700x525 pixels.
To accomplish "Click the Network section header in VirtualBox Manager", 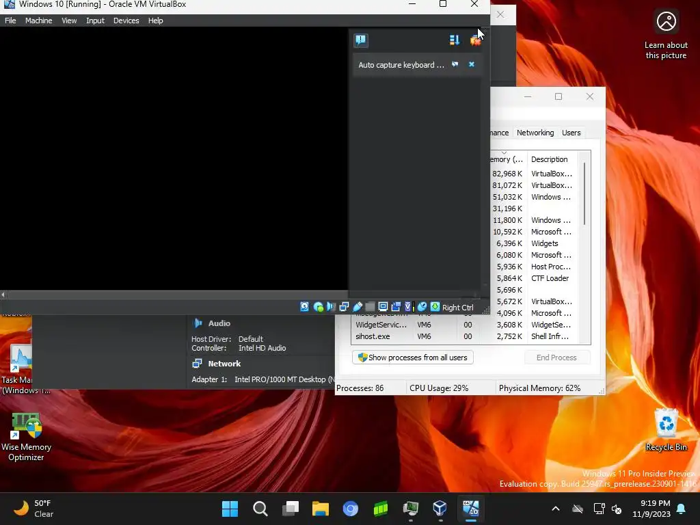I will (x=224, y=364).
